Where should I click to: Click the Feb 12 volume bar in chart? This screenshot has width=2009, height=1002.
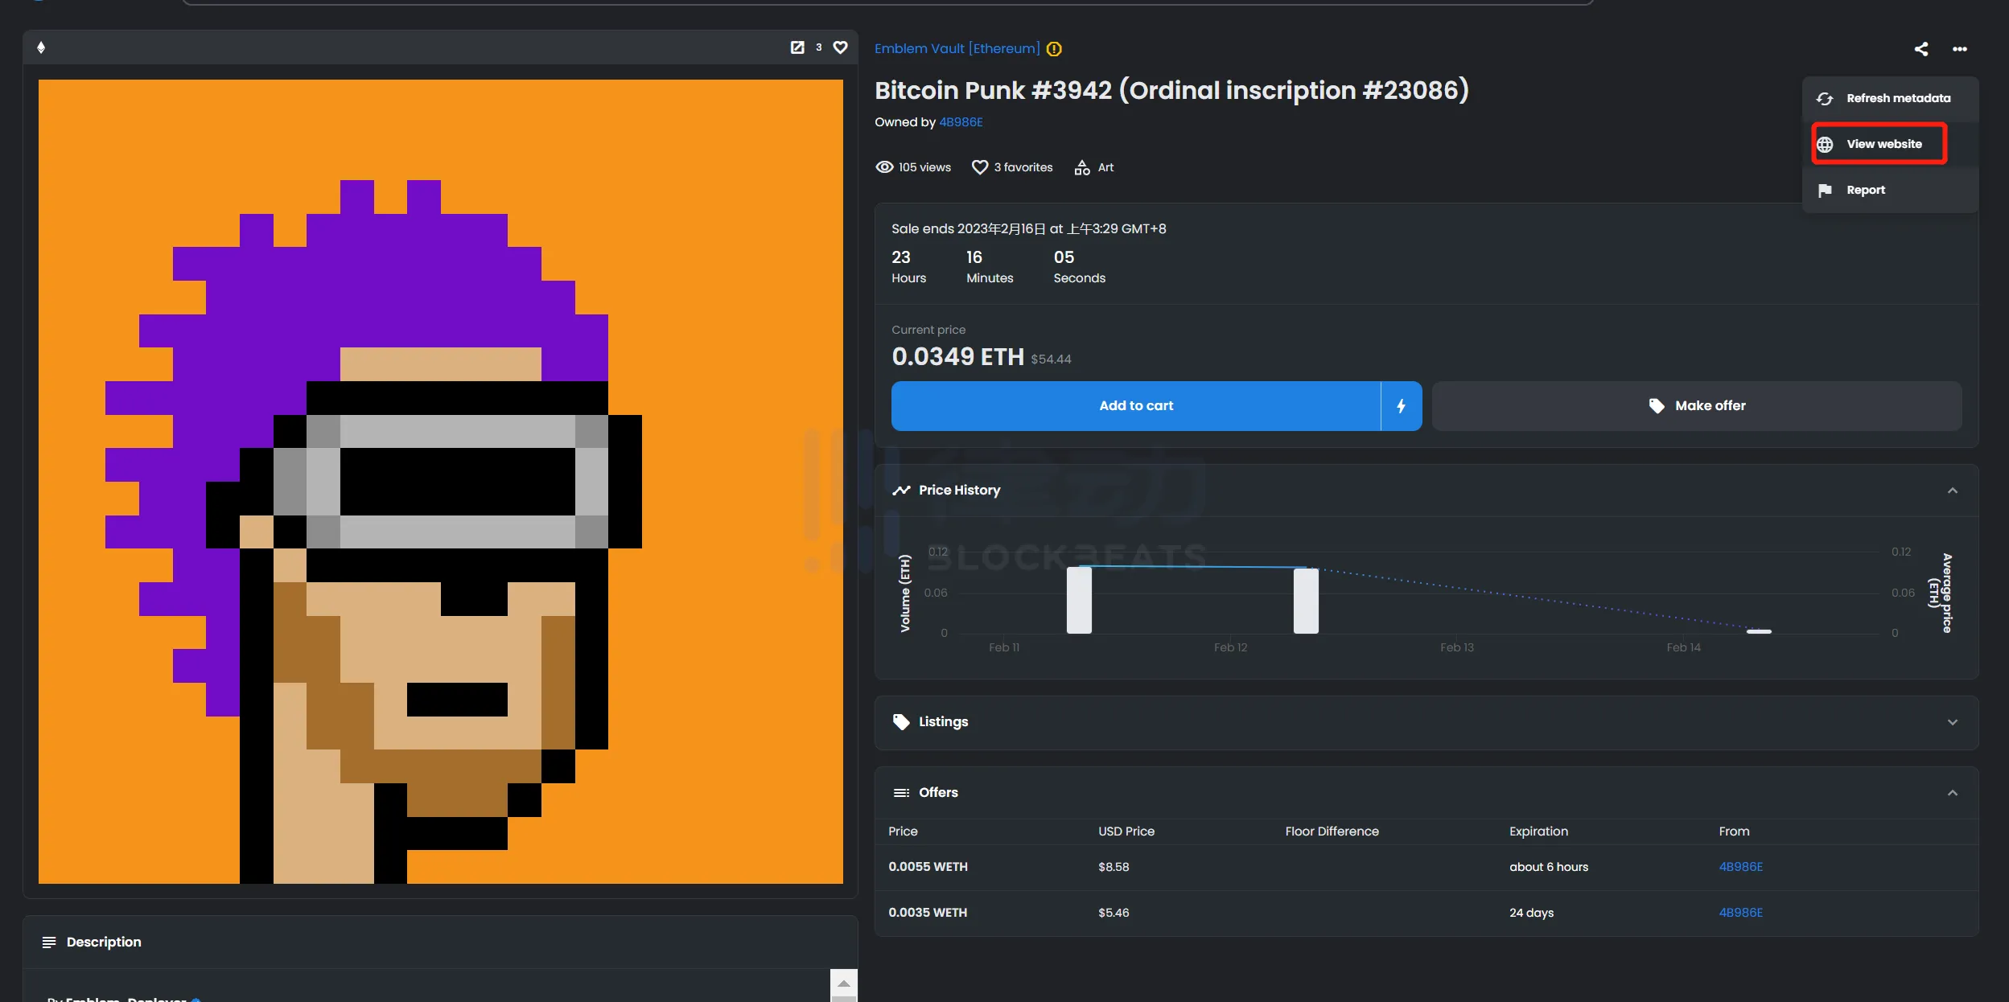1305,601
